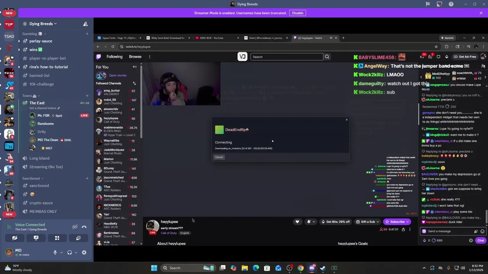Viewport: 488px width, 274px height.
Task: Collapse the Sanctioned category
Action: (33, 178)
